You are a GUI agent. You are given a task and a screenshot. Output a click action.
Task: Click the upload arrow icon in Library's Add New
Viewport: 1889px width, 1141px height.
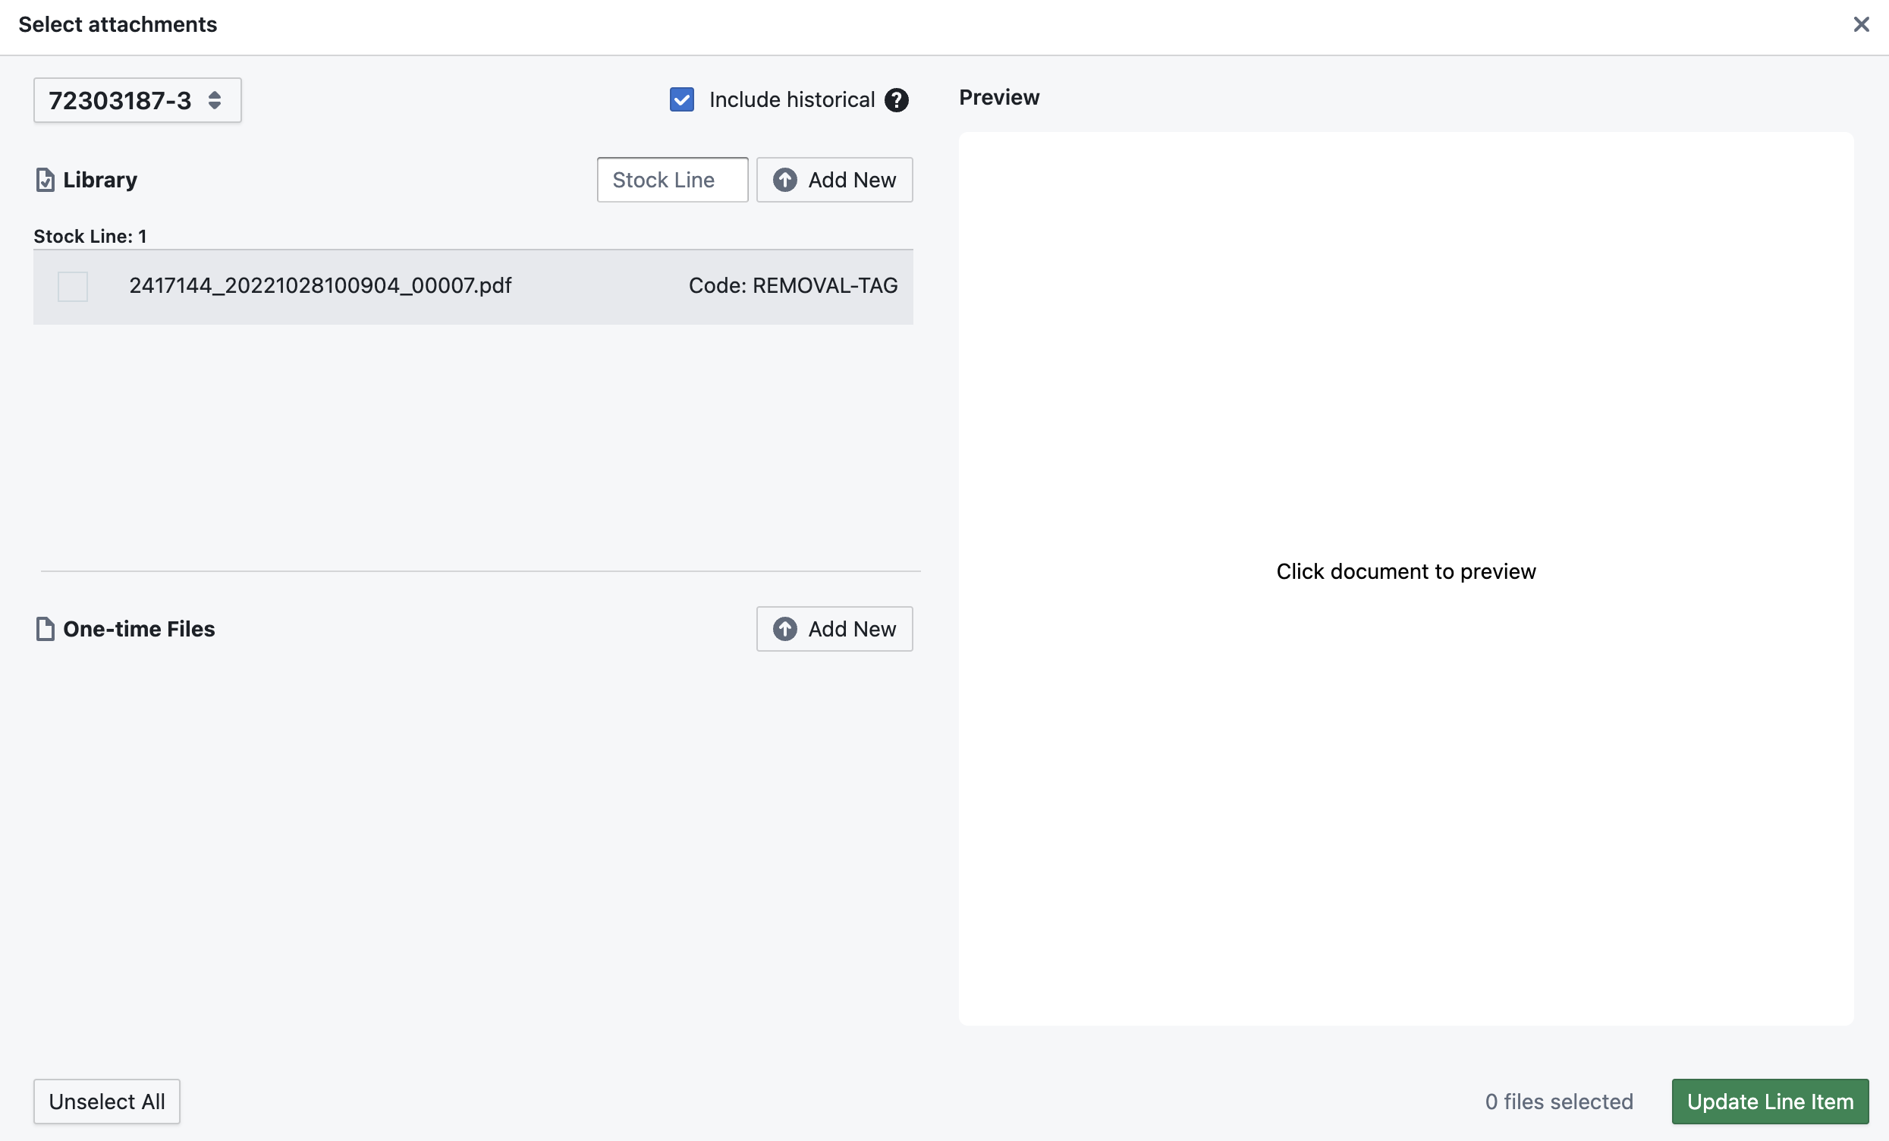pos(784,180)
